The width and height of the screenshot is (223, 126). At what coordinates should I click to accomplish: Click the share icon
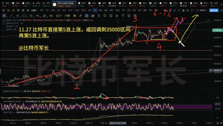tap(221, 10)
